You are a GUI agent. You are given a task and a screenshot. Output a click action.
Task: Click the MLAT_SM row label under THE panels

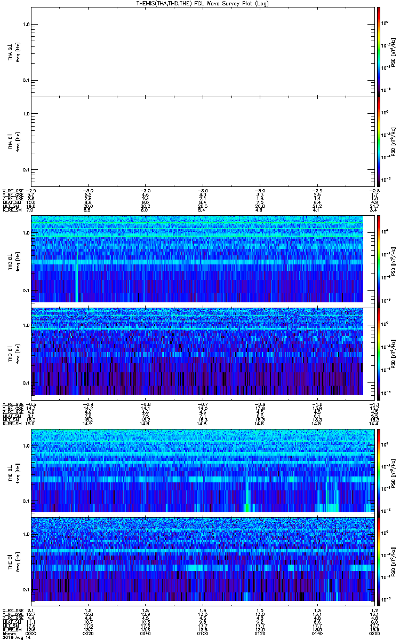(11, 622)
